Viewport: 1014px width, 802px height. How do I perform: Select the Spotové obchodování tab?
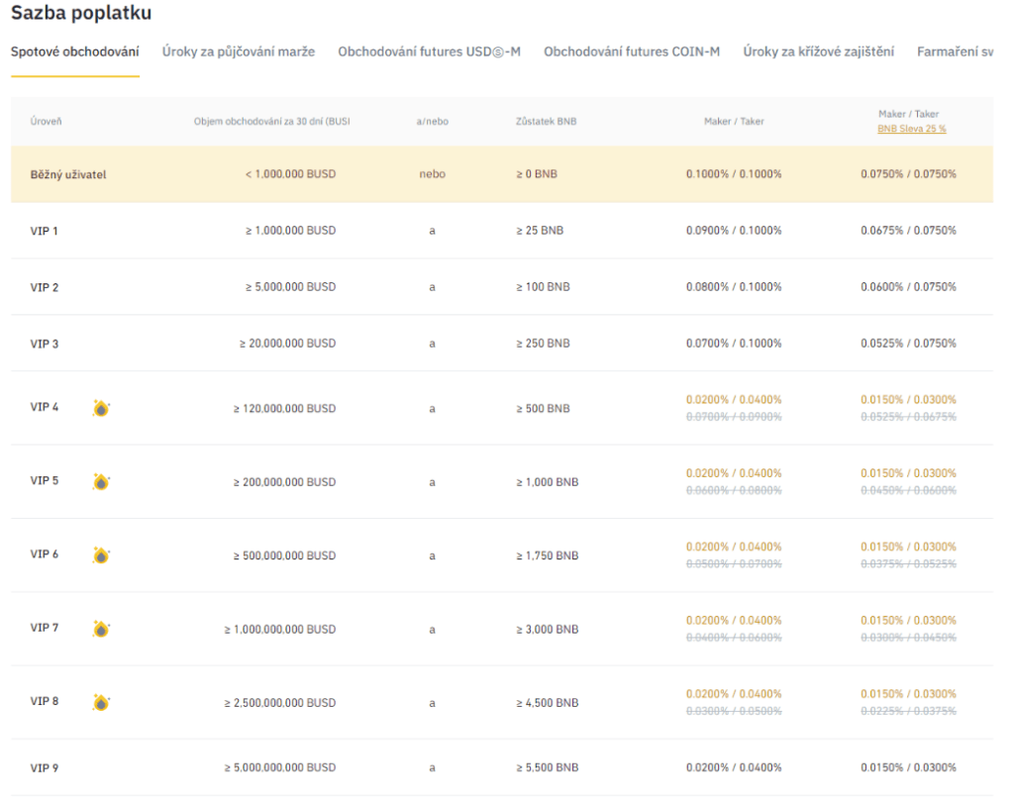pyautogui.click(x=75, y=51)
